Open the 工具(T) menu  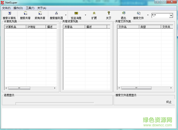[x=30, y=8]
